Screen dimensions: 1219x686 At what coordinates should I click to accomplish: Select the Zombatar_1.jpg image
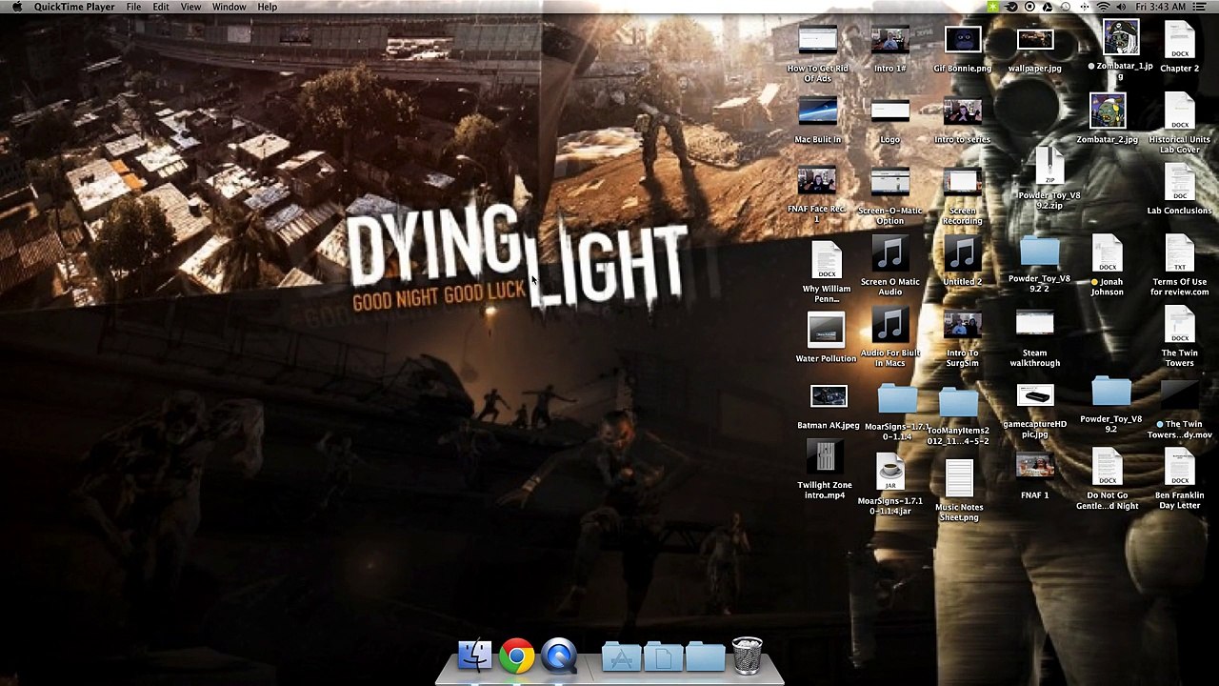[1121, 39]
